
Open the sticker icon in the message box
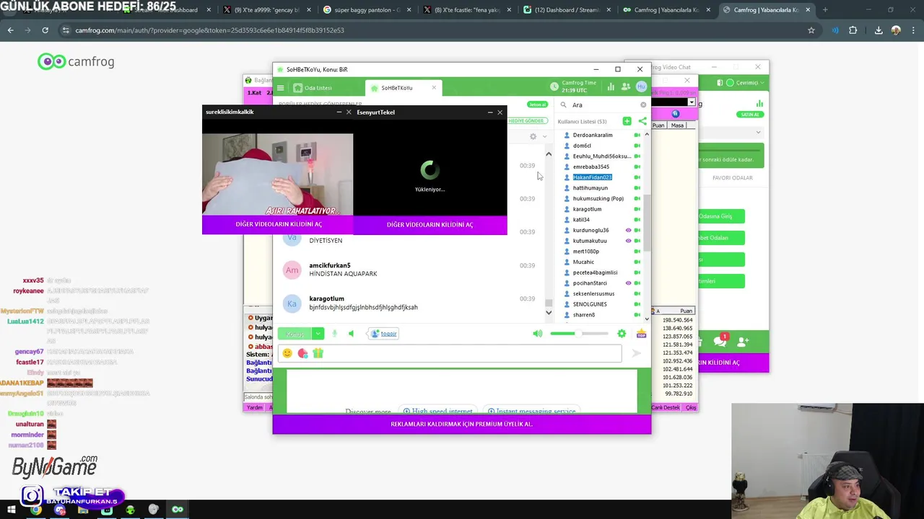(302, 353)
